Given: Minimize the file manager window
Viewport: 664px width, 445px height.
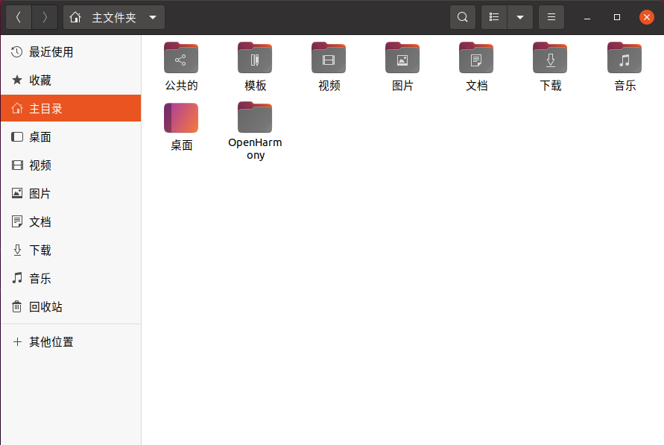Looking at the screenshot, I should [587, 17].
